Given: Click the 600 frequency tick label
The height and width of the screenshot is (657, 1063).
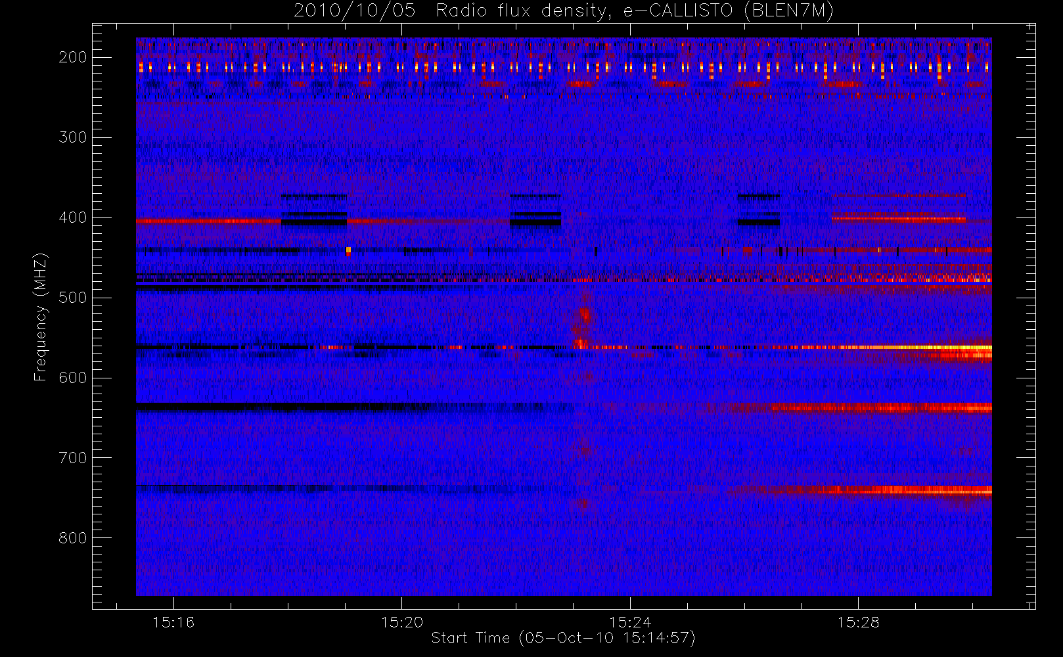Looking at the screenshot, I should click(73, 378).
